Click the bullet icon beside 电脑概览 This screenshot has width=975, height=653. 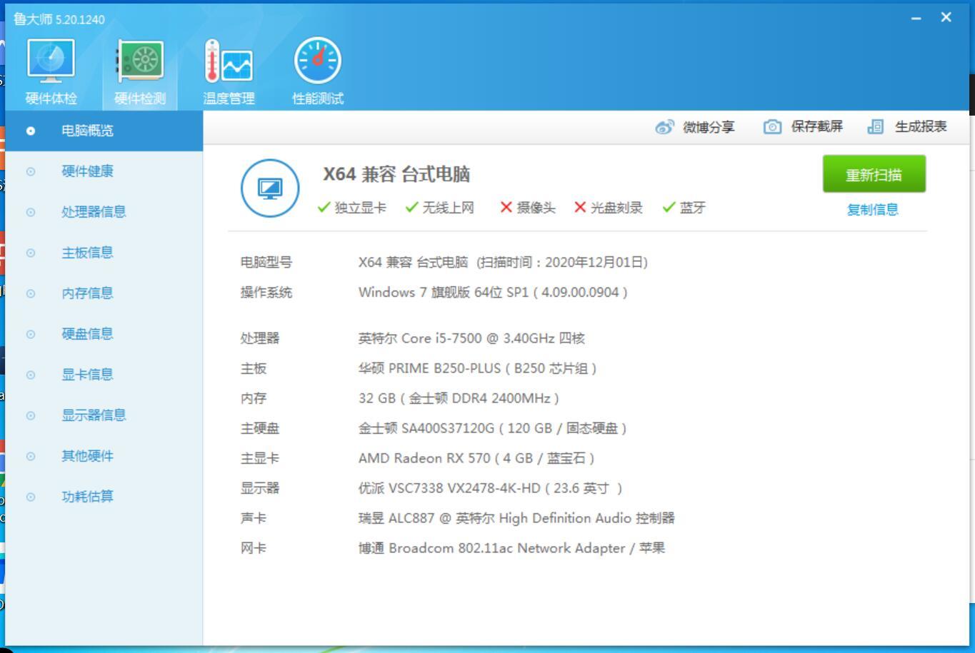click(31, 131)
